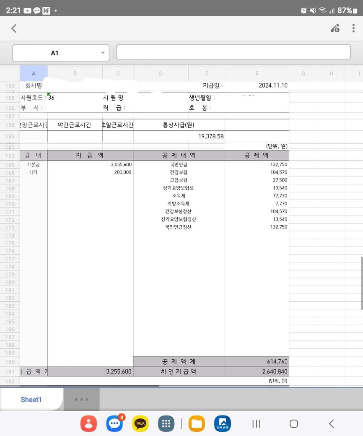This screenshot has width=363, height=436.
Task: Show more sheets via the three-dot tab
Action: [x=81, y=400]
